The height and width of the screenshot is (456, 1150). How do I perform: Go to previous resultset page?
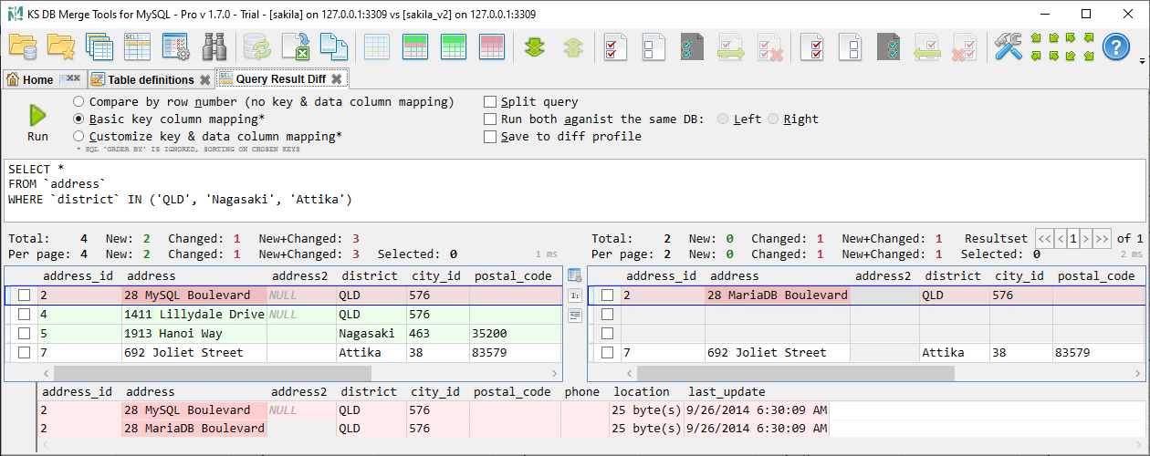(x=1061, y=239)
